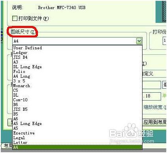Choose User Defined paper size

[x=77, y=48]
